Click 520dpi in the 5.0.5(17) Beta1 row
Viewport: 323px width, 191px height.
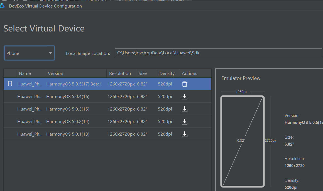[x=165, y=84]
